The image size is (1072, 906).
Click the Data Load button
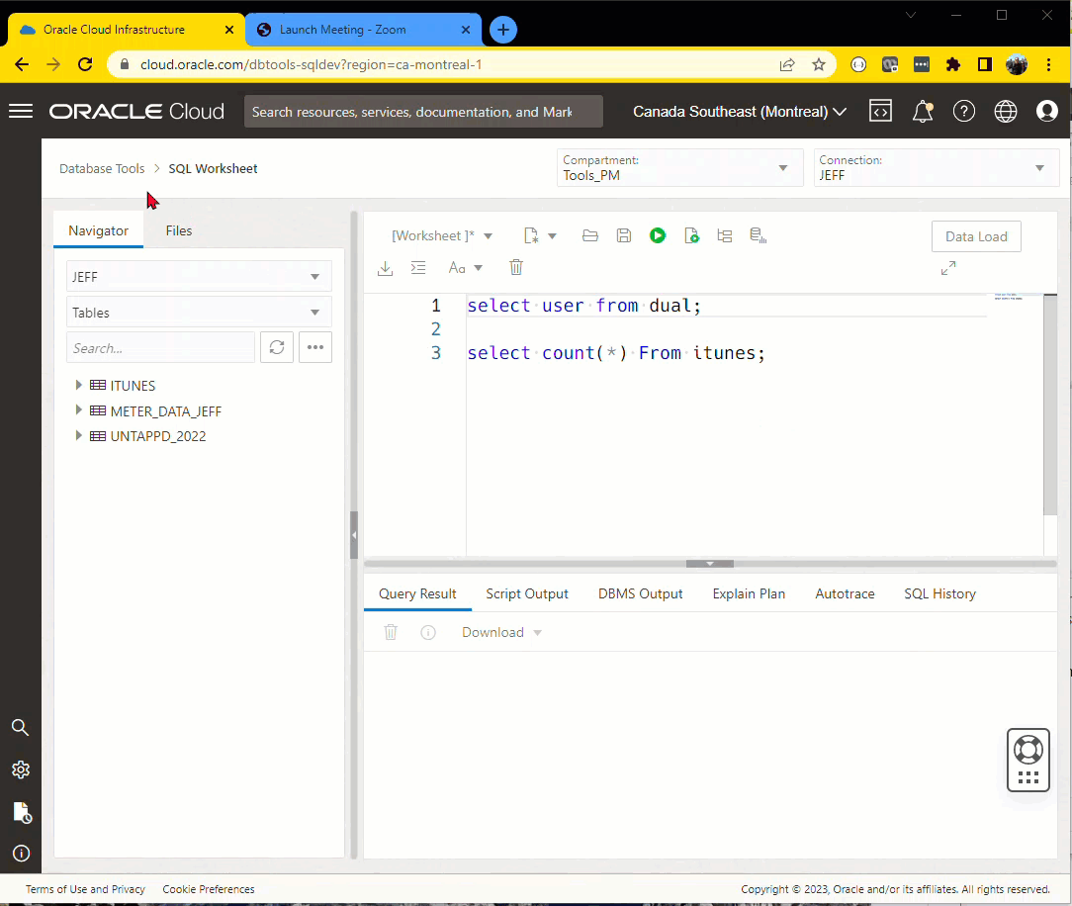976,236
